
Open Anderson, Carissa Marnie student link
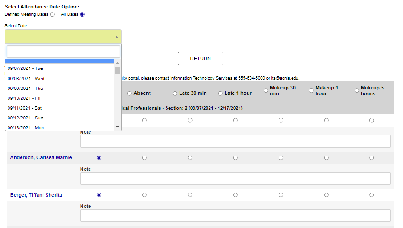click(41, 157)
